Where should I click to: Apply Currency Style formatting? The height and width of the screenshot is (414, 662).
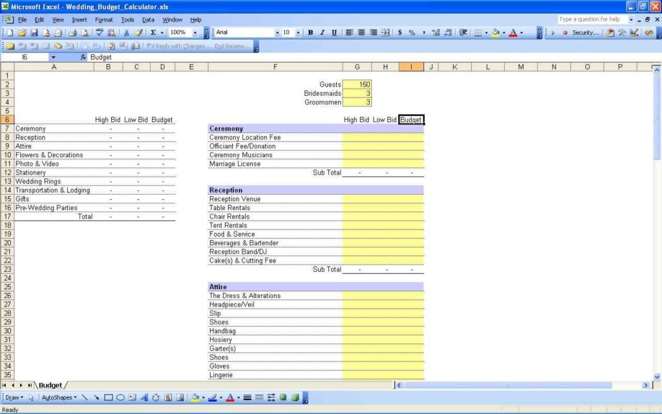click(400, 32)
